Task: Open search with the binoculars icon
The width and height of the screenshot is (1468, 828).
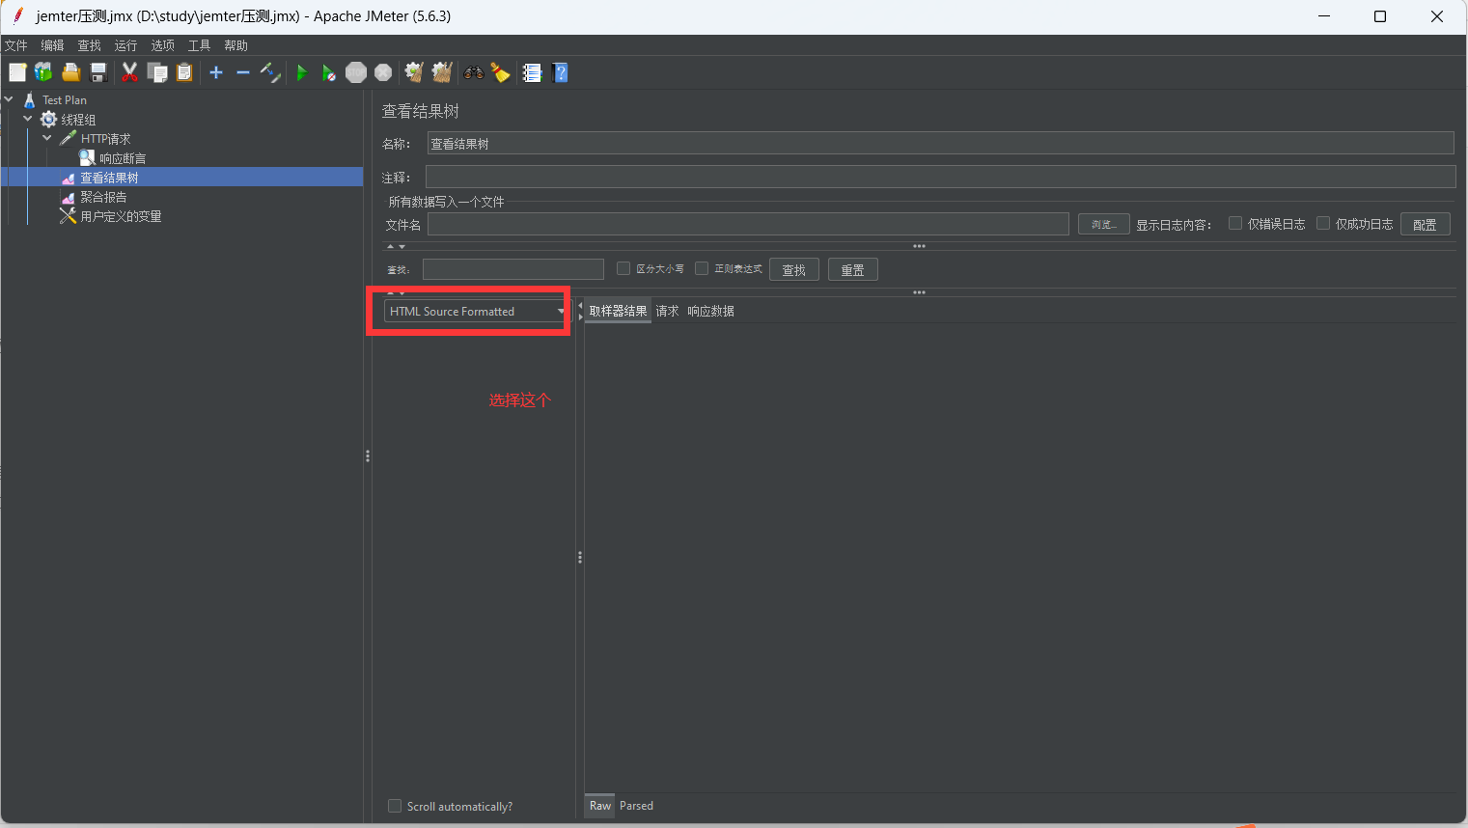Action: [x=473, y=72]
